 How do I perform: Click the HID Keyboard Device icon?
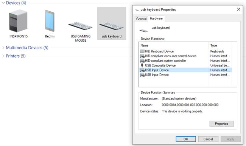point(142,51)
